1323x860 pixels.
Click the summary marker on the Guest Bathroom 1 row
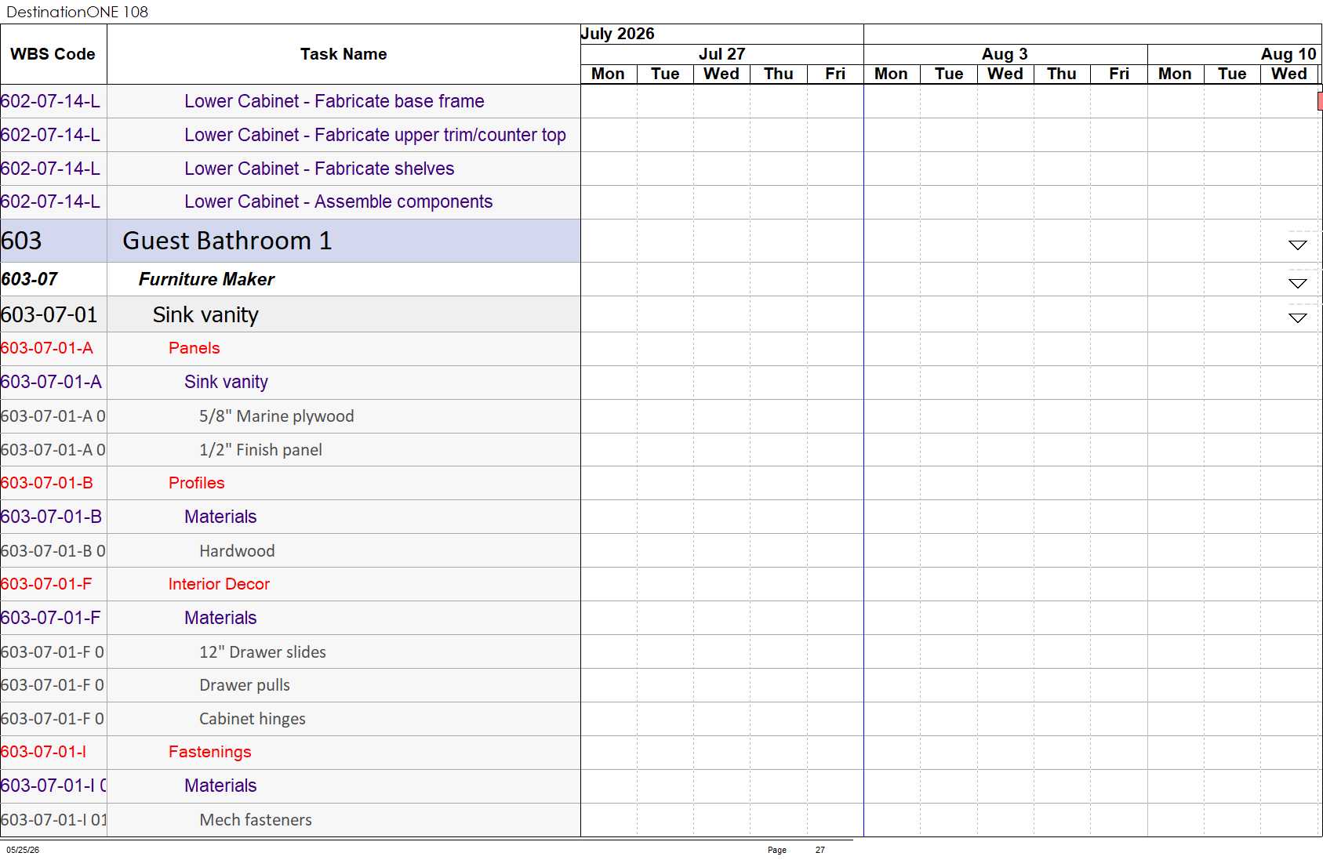1298,245
